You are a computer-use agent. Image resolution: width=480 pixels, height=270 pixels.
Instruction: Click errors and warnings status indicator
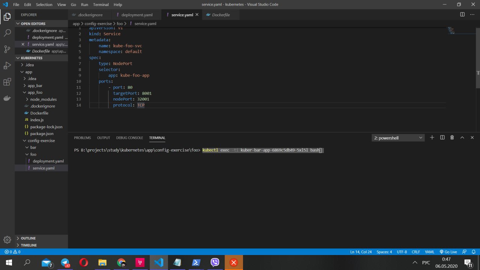(x=12, y=252)
